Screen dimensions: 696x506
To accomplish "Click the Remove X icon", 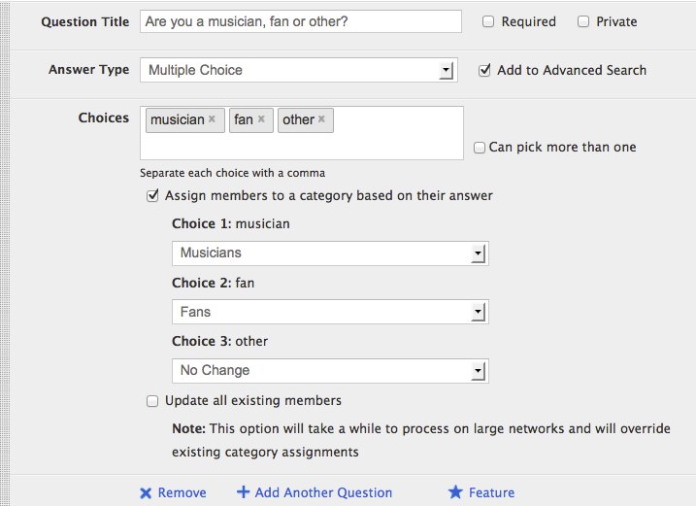I will (146, 493).
